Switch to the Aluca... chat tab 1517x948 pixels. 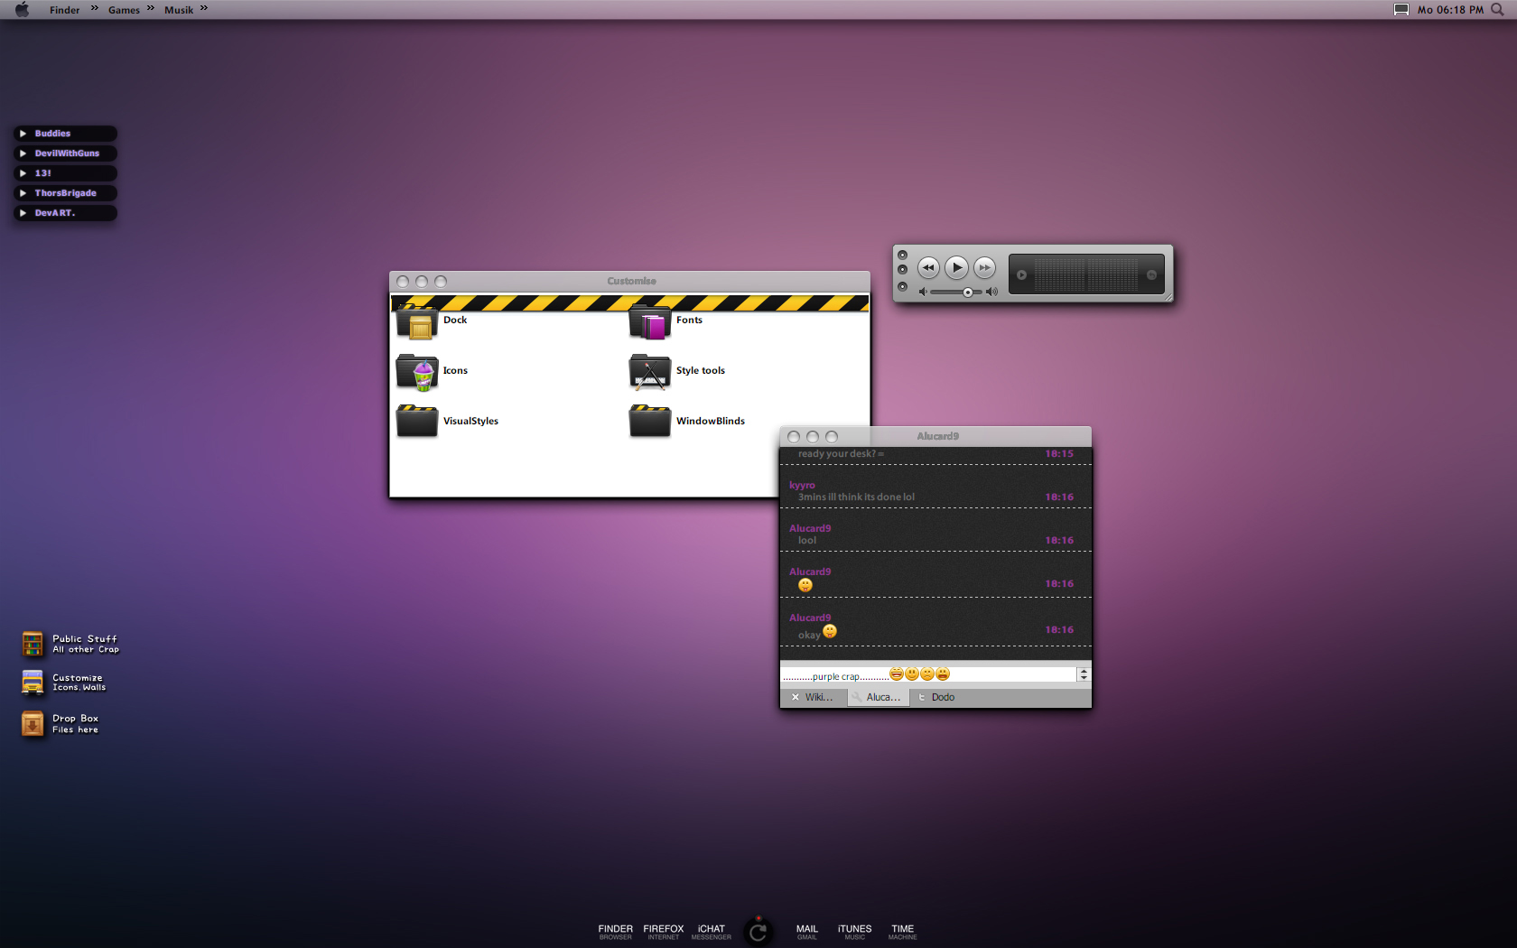click(x=878, y=697)
